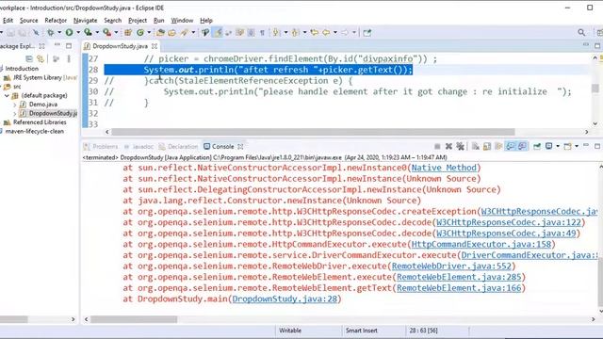Click the New Java Class icon
The width and height of the screenshot is (603, 339).
(140, 33)
